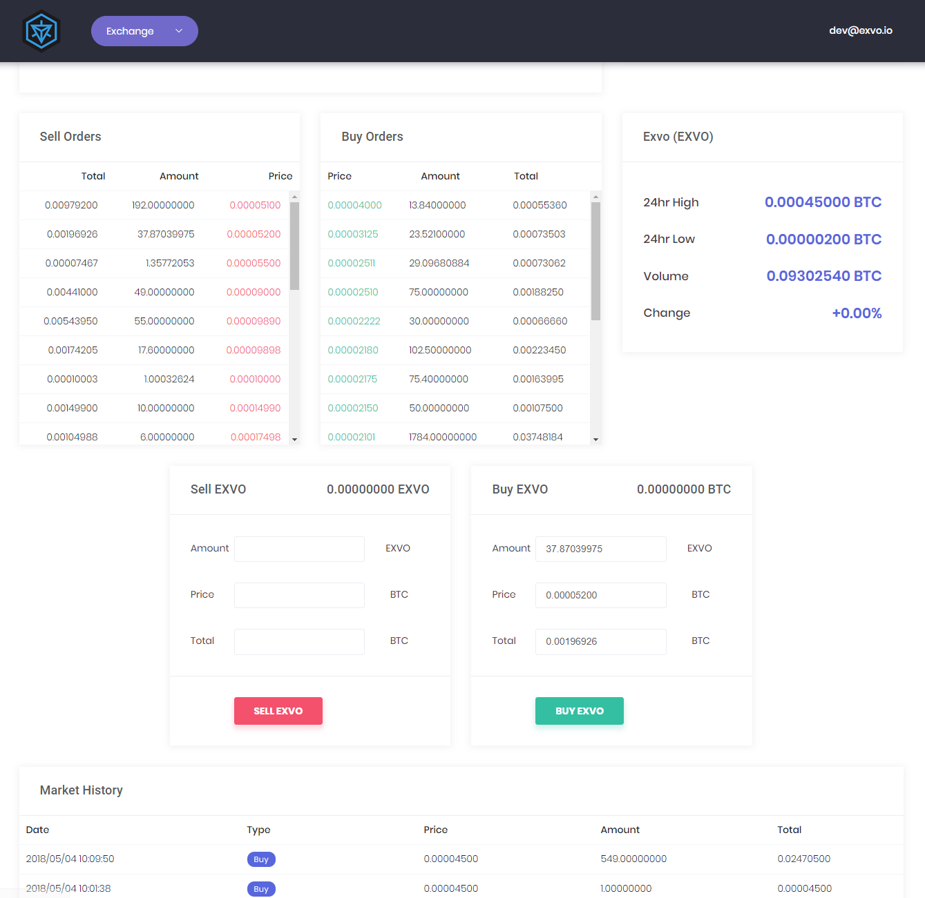Image resolution: width=925 pixels, height=898 pixels.
Task: Click Change value +0.00%
Action: 857,313
